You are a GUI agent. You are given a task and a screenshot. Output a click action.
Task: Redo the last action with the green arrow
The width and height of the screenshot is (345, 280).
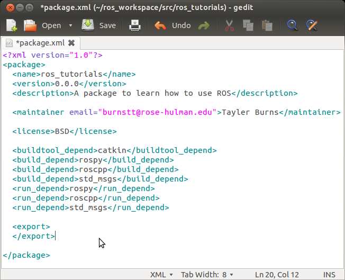(x=204, y=25)
